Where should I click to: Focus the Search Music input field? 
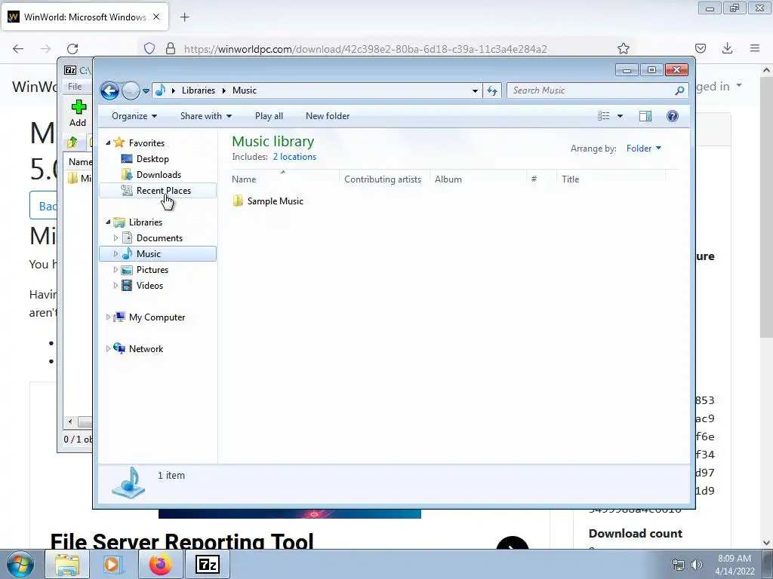[x=592, y=90]
